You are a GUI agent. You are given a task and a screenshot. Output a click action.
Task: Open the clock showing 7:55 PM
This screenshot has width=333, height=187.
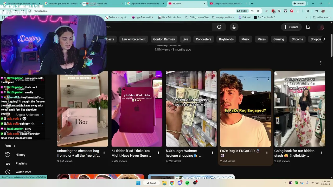[x=326, y=183]
